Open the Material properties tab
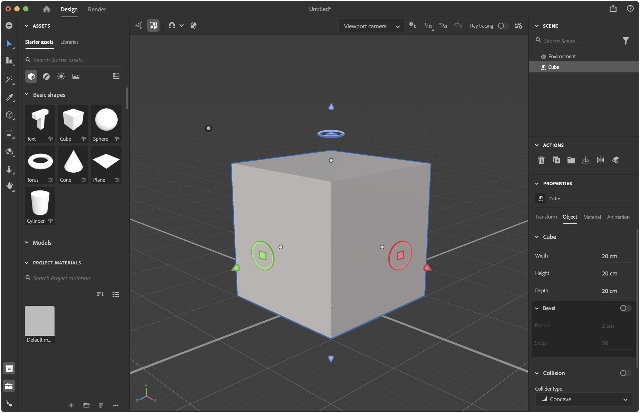Image resolution: width=640 pixels, height=413 pixels. [592, 217]
